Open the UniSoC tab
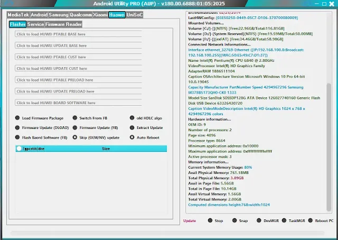 coord(135,15)
